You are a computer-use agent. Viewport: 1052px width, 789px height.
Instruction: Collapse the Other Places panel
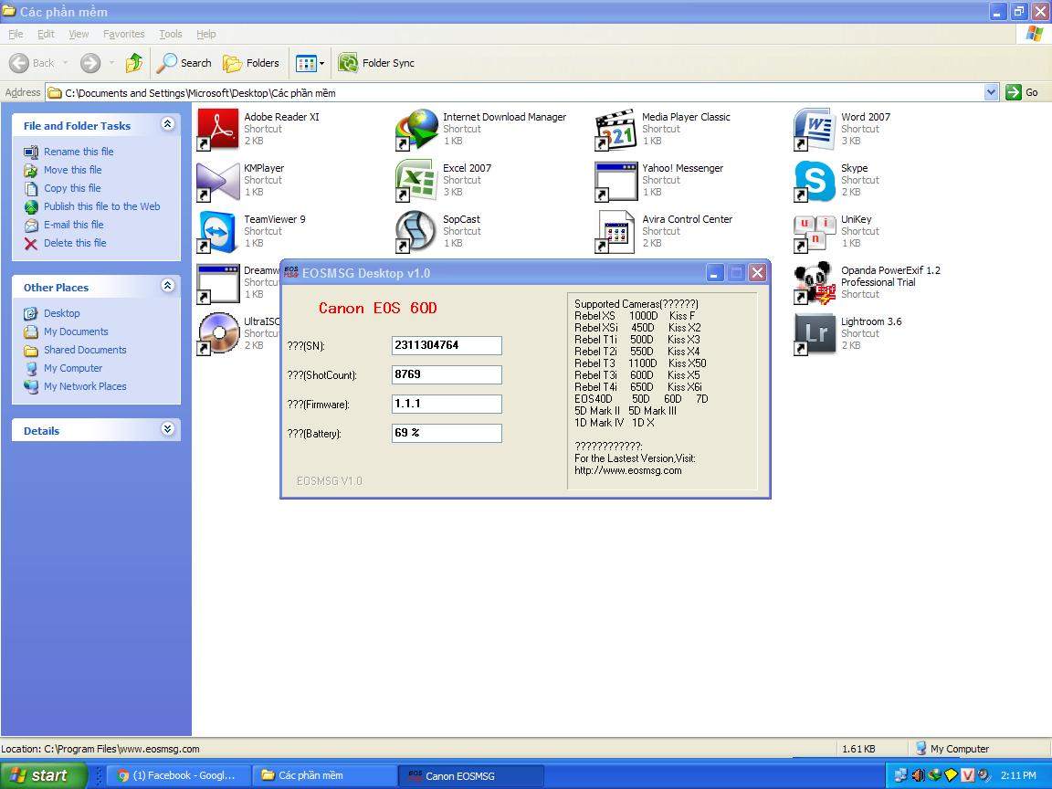(168, 286)
